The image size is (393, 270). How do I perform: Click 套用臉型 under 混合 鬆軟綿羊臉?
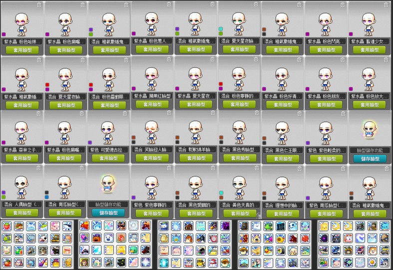196,158
